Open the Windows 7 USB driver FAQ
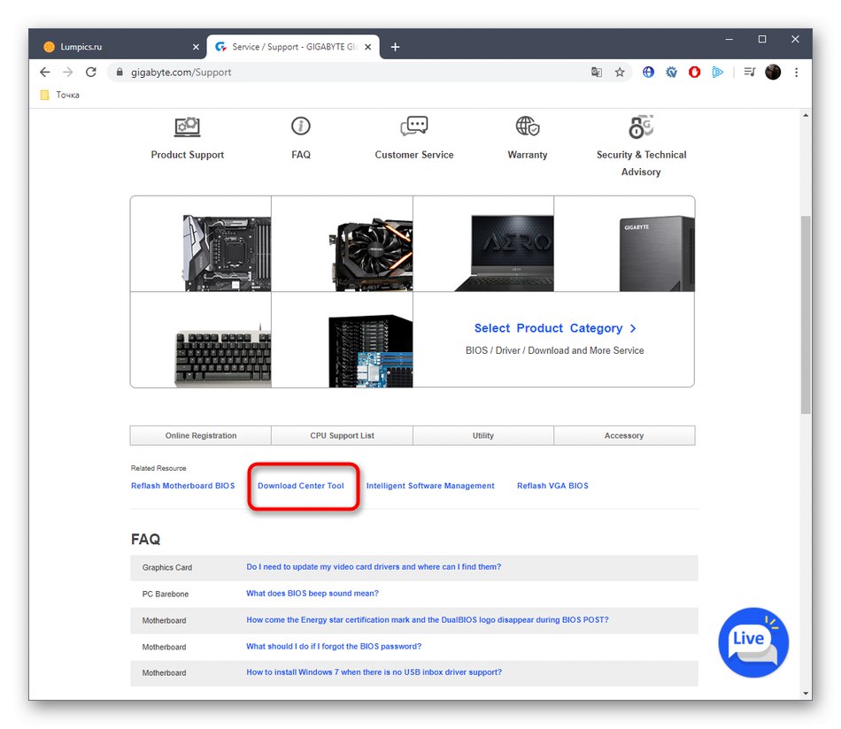The width and height of the screenshot is (841, 729). 374,672
